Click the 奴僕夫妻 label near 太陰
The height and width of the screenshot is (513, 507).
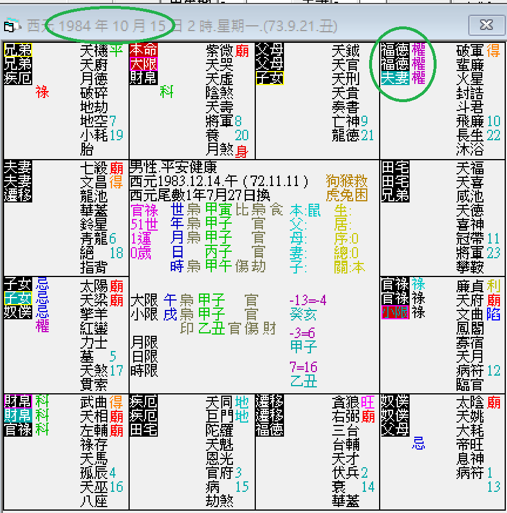394,417
